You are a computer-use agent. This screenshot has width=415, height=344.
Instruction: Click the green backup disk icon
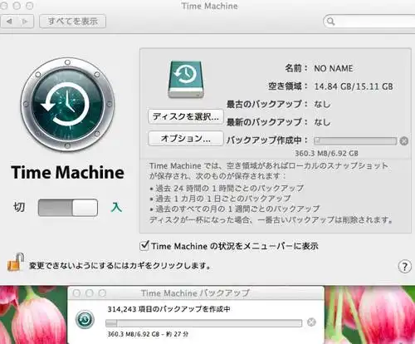(186, 80)
